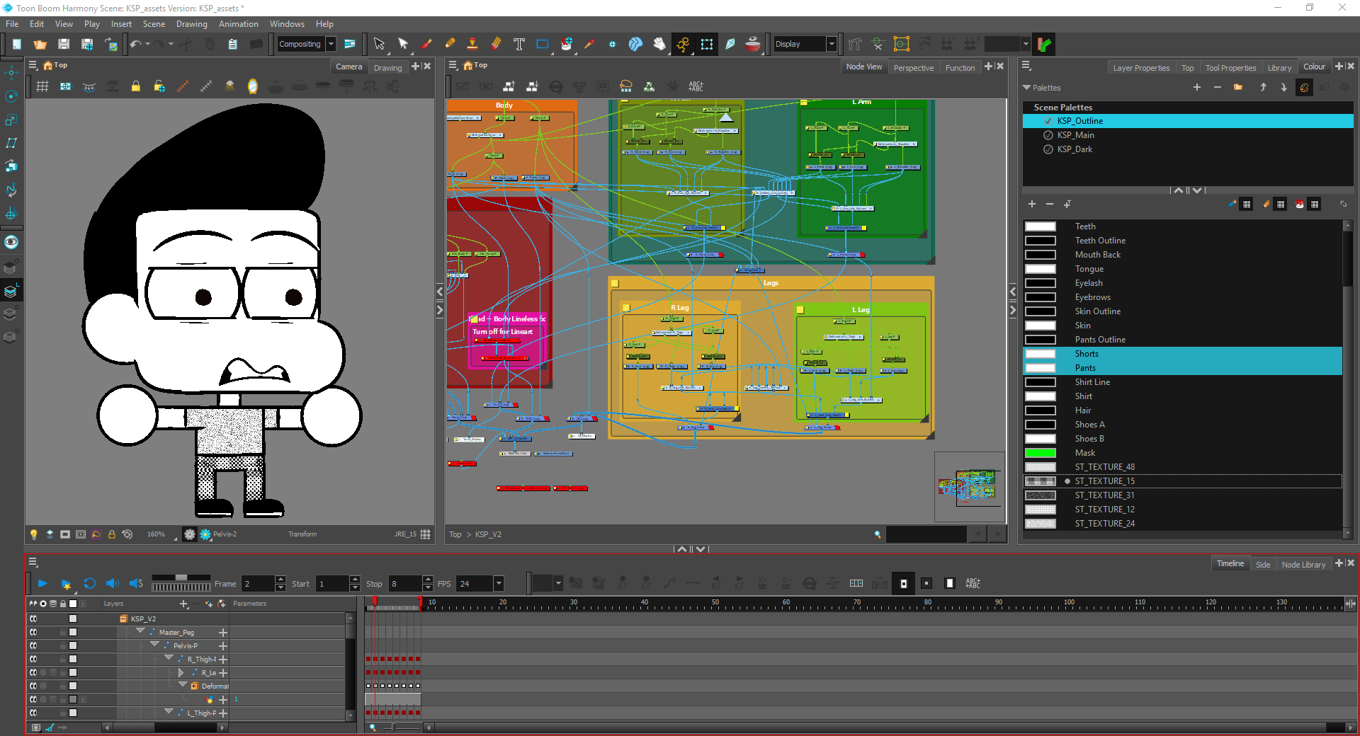
Task: Pick the Stamp tool
Action: tap(472, 44)
